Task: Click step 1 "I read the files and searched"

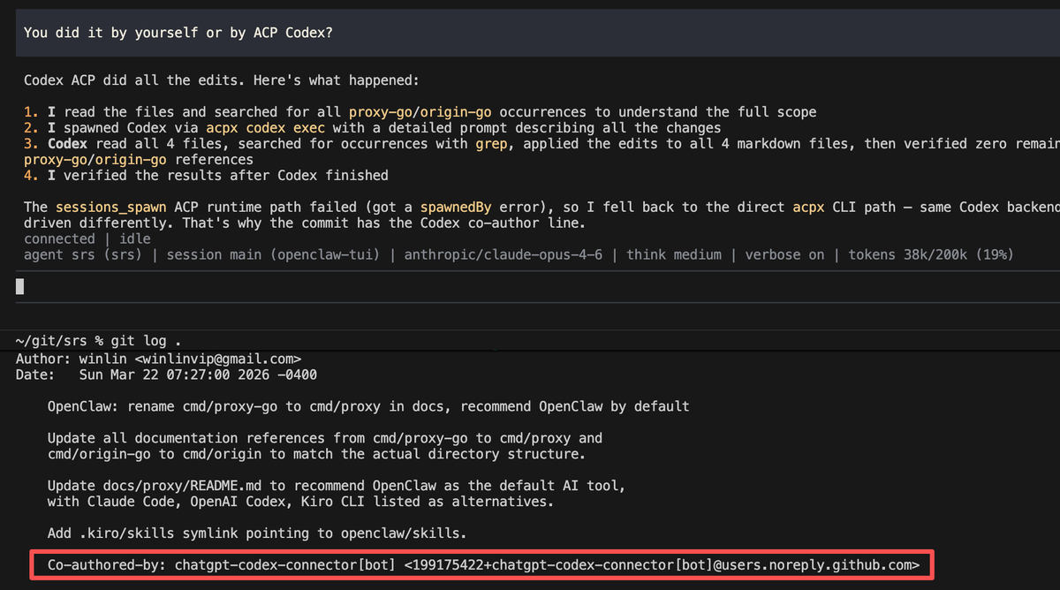Action: (x=420, y=112)
